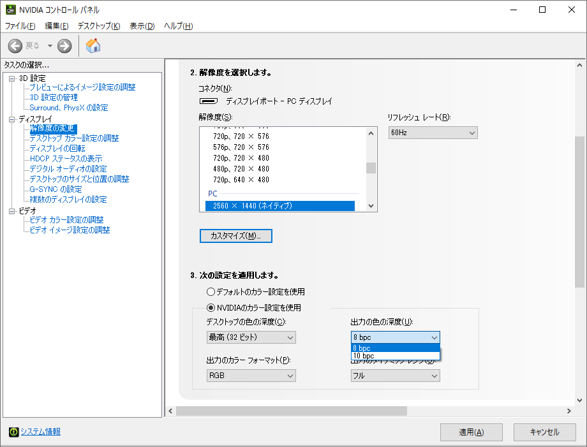
Task: Click main panel scroll up arrow
Action: pos(579,66)
